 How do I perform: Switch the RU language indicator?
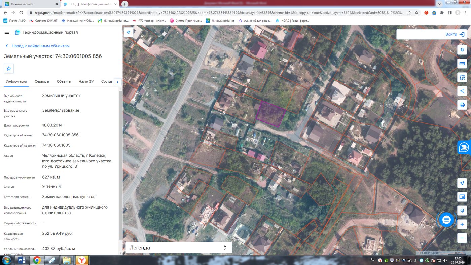click(372, 260)
